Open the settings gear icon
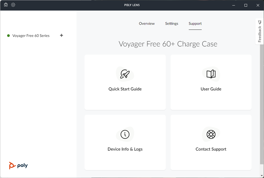264x178 pixels. [x=13, y=5]
